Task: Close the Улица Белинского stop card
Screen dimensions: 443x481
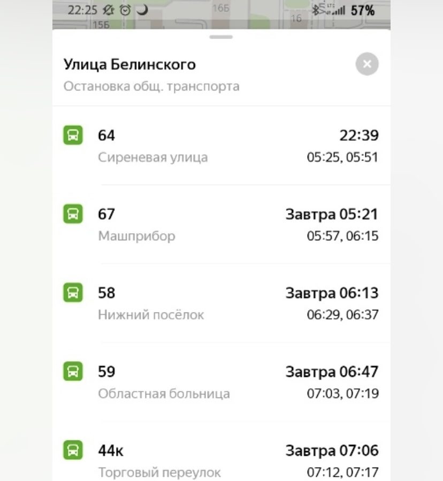Action: [367, 64]
